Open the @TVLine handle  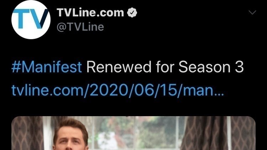tap(80, 27)
